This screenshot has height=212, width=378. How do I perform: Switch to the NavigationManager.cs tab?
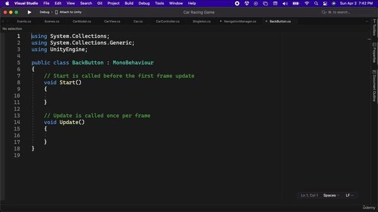pos(240,21)
